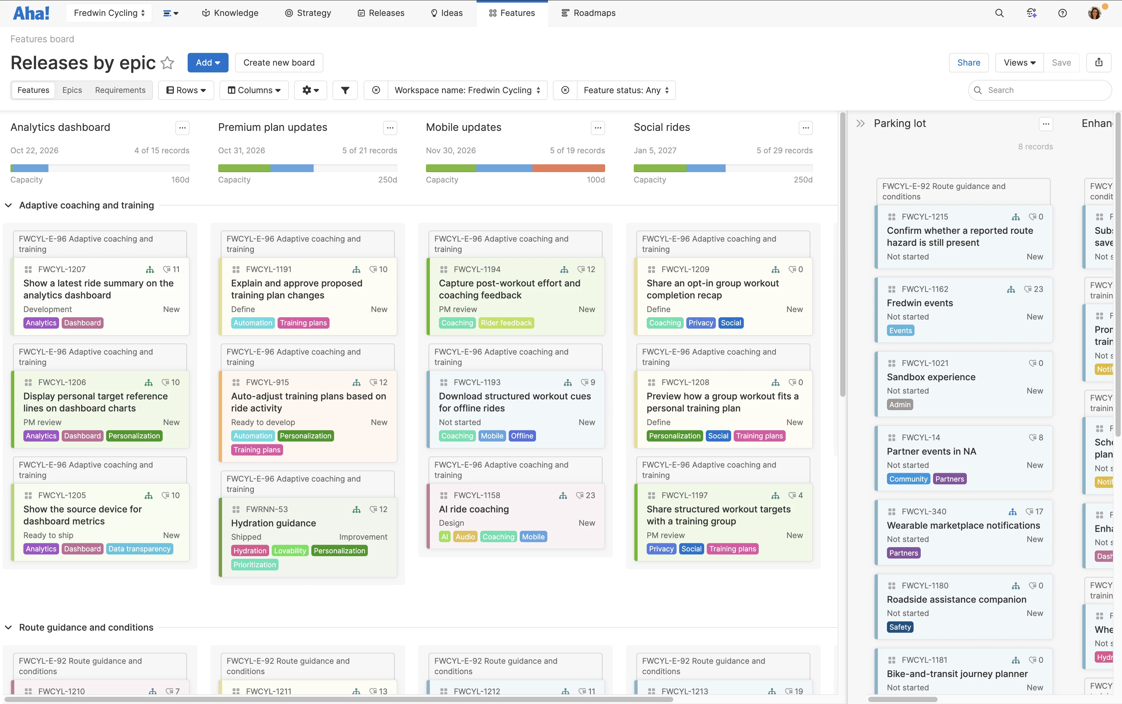Image resolution: width=1122 pixels, height=704 pixels.
Task: Click Premium plan updates capacity bar
Action: point(307,168)
